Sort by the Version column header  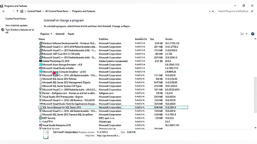pyautogui.click(x=169, y=39)
